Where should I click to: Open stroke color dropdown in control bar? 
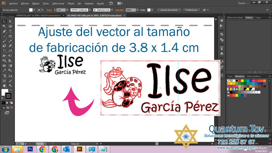(x=42, y=10)
